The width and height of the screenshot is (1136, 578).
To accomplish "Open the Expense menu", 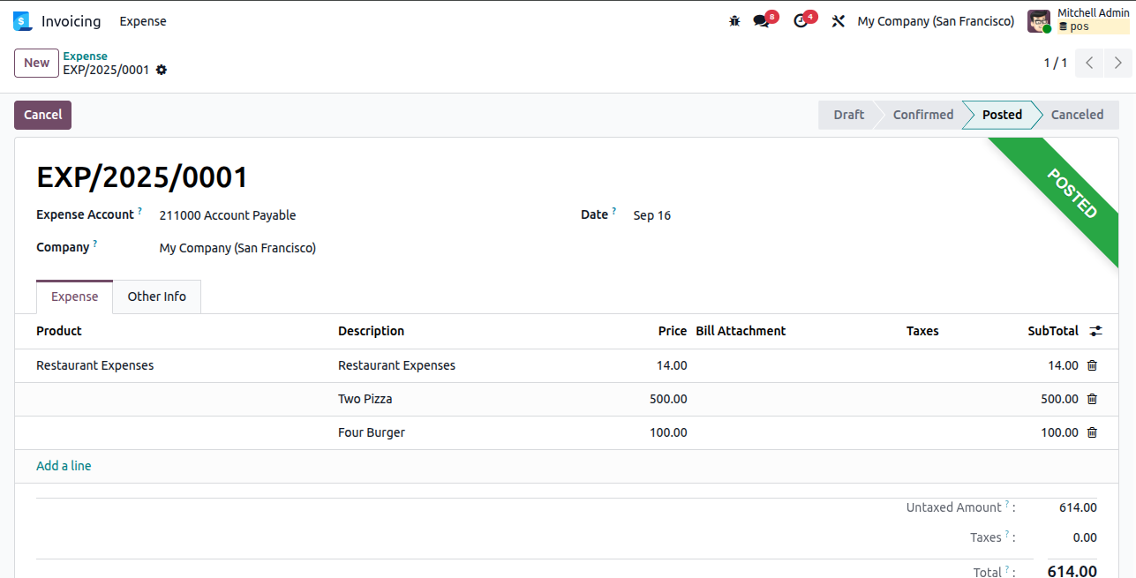I will click(x=143, y=21).
